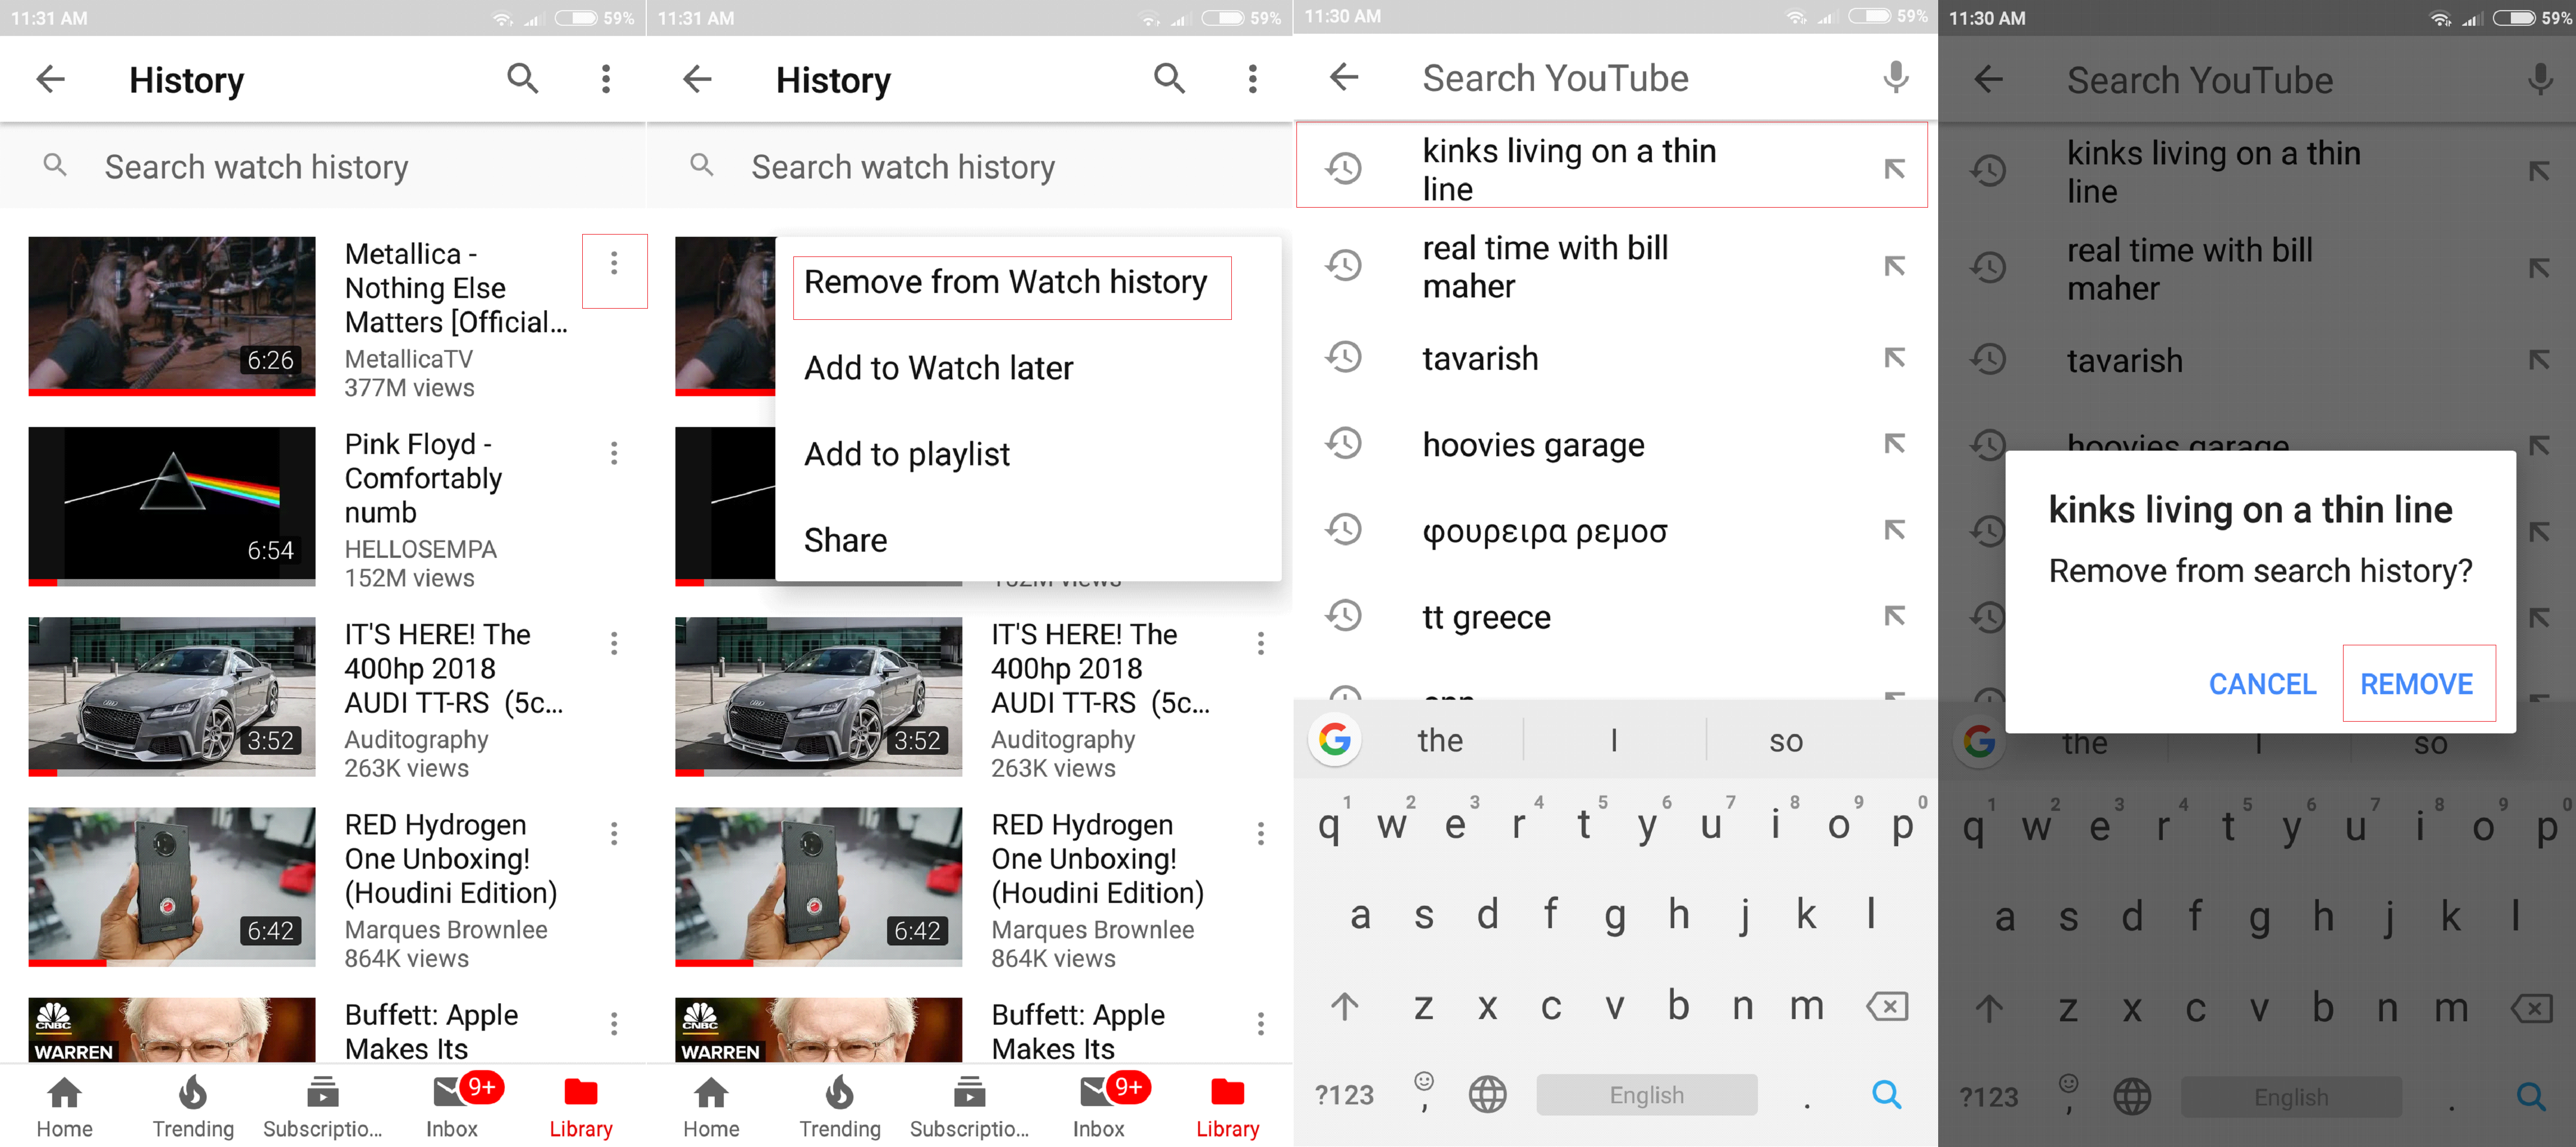Tap ?123 symbols key, third screen keyboard
The width and height of the screenshot is (2576, 1147).
click(1344, 1095)
